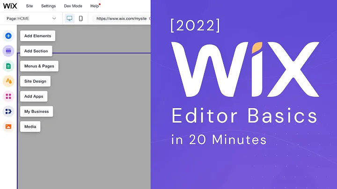Click the Media label
The image size is (337, 189).
click(30, 126)
